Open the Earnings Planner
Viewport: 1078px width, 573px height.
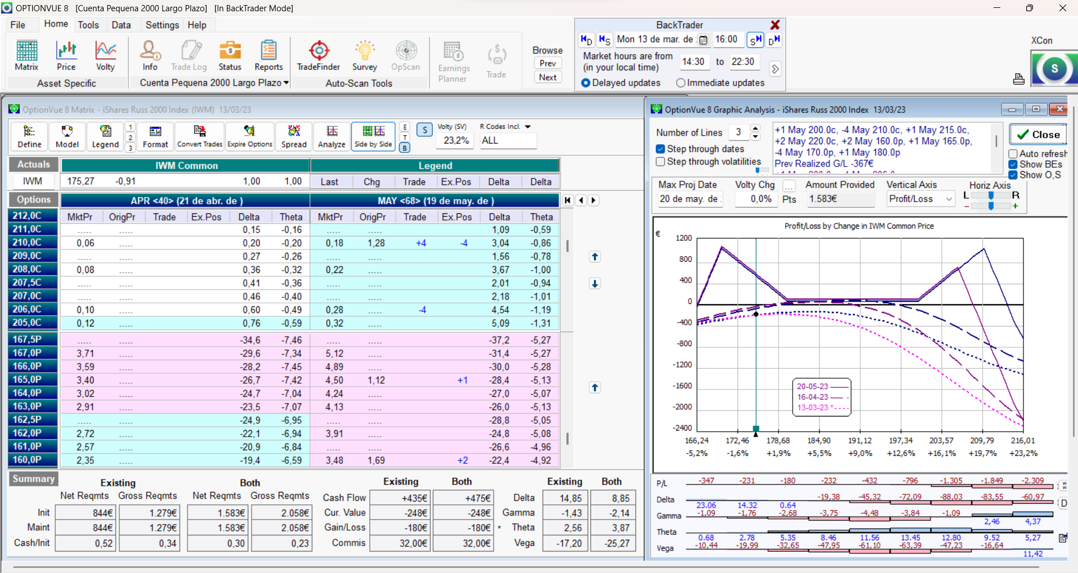tap(454, 62)
